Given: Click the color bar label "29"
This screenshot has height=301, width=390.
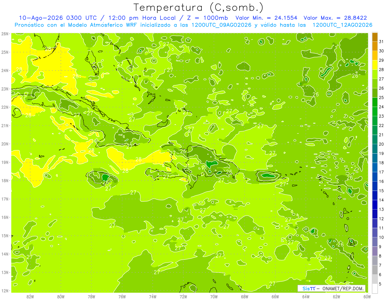Looking at the screenshot, I should pyautogui.click(x=381, y=60).
